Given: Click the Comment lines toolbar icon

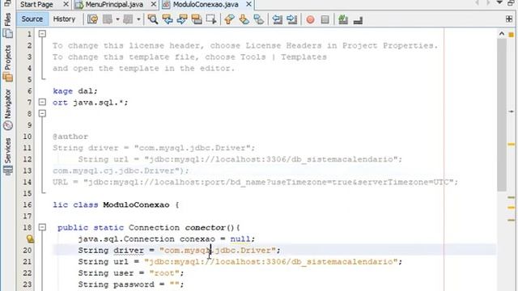Looking at the screenshot, I should coord(343,19).
